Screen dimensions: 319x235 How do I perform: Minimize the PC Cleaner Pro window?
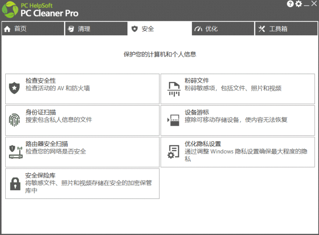click(306, 4)
